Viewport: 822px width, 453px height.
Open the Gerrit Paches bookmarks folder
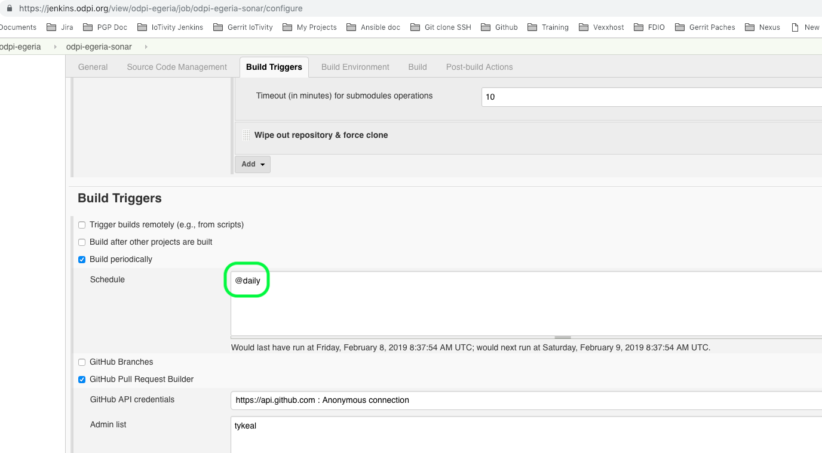click(x=710, y=27)
